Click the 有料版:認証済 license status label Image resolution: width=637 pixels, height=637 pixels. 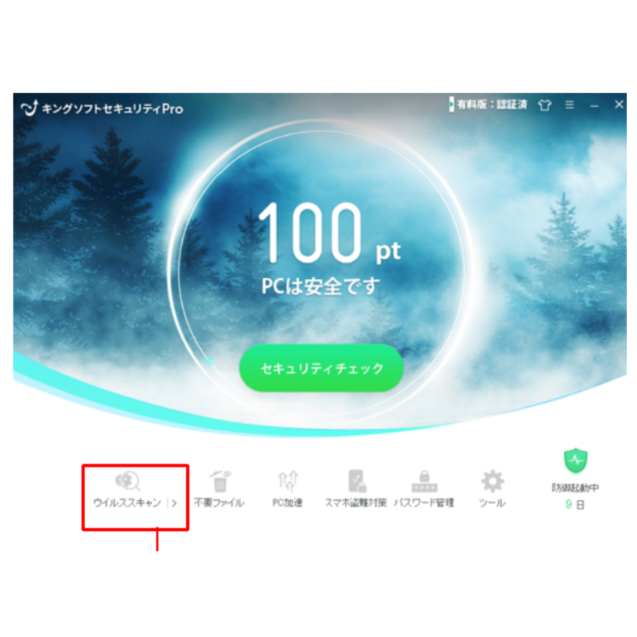click(492, 105)
